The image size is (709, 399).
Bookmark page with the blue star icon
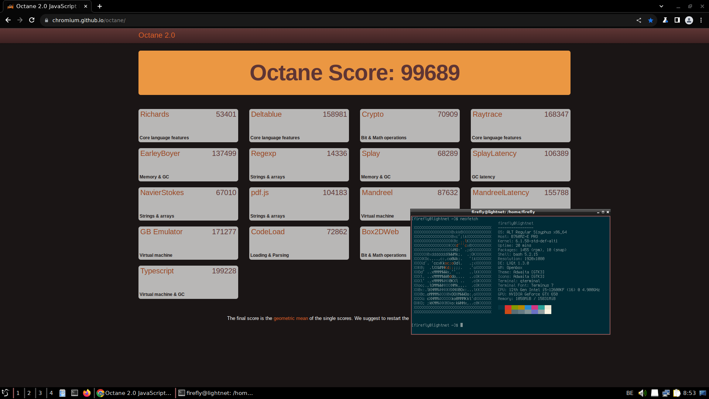pyautogui.click(x=651, y=20)
